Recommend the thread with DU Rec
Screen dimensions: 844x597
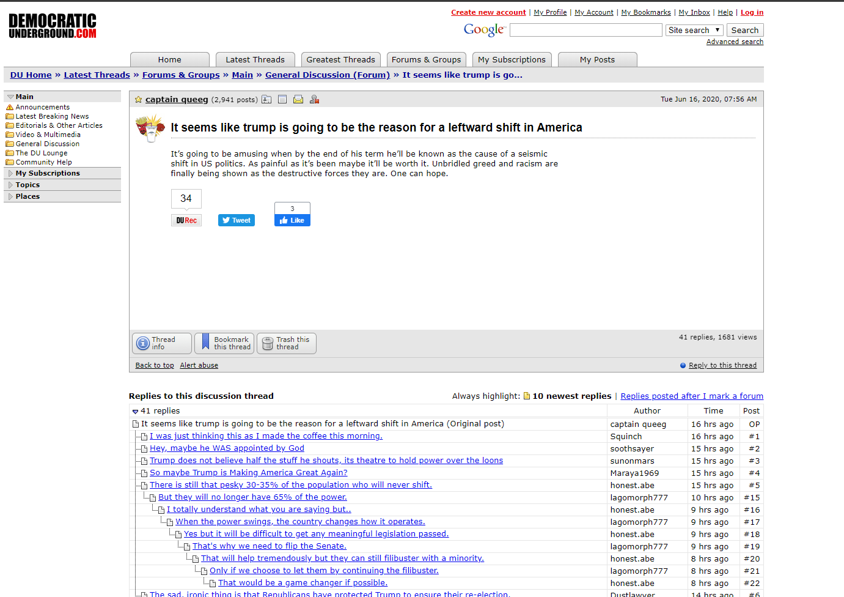click(186, 220)
